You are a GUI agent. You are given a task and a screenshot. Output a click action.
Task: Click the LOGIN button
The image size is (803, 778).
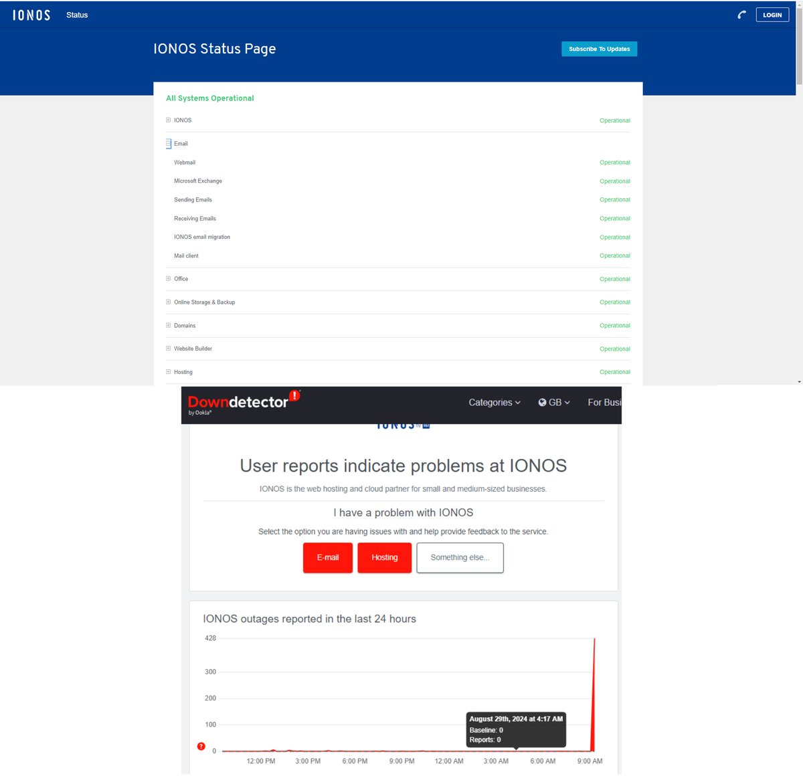pyautogui.click(x=772, y=15)
